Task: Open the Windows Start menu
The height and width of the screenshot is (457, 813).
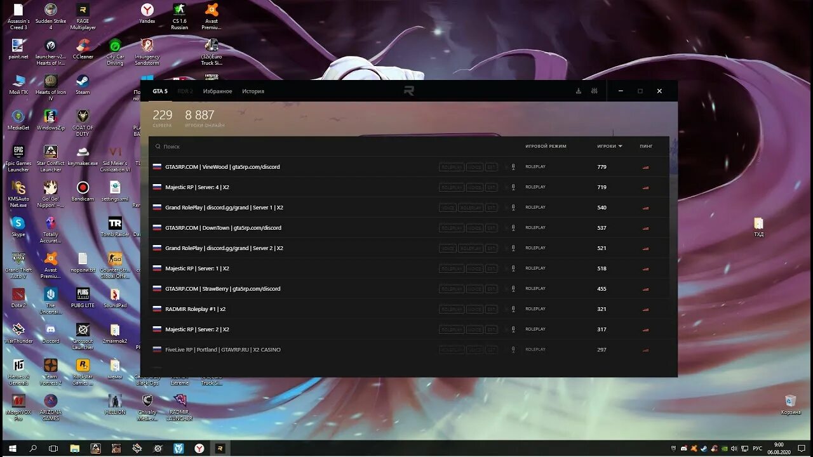Action: click(12, 448)
